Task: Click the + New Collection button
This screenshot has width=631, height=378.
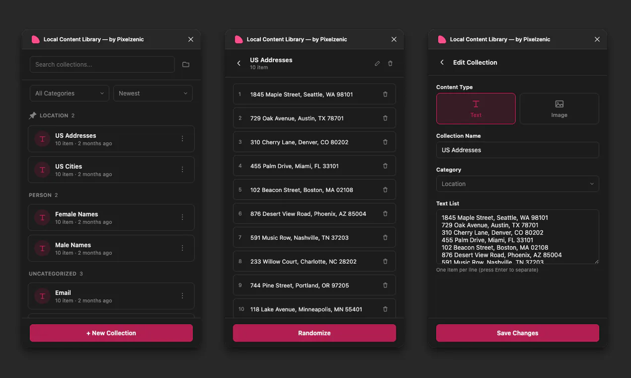Action: (111, 333)
